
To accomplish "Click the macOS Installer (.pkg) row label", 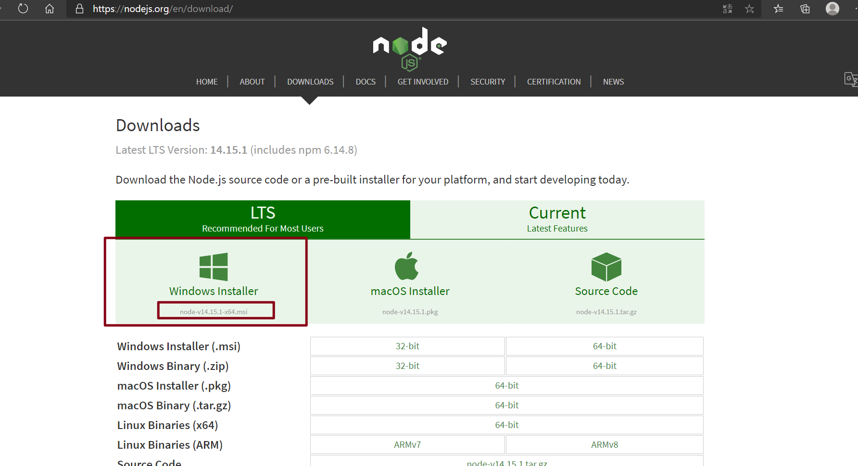I will pyautogui.click(x=174, y=386).
